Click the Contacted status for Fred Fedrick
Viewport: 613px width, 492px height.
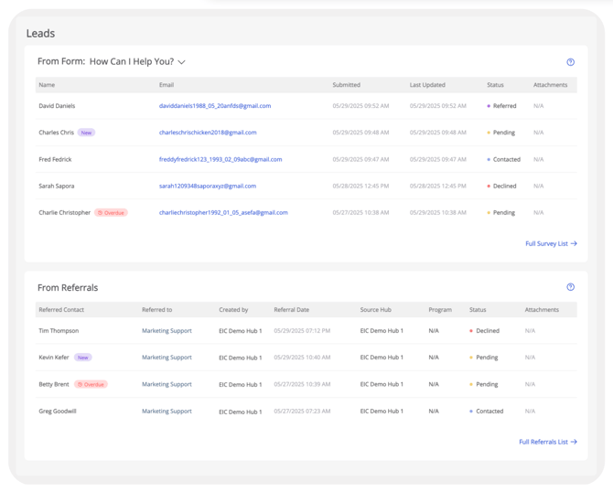tap(503, 159)
